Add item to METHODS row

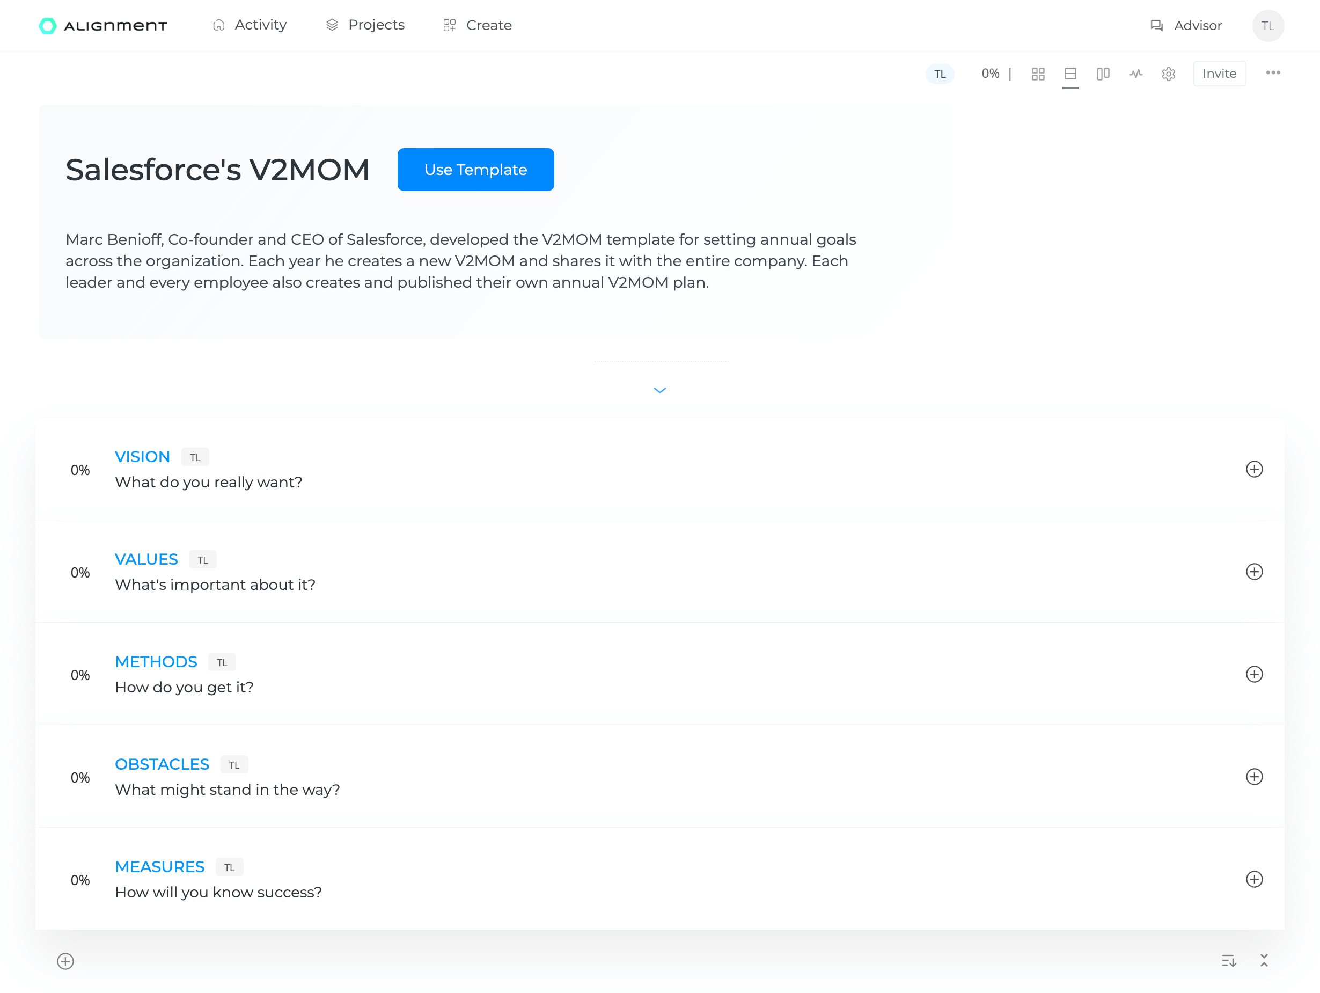(1255, 674)
